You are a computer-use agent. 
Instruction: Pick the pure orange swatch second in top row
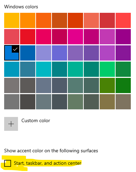28,20
